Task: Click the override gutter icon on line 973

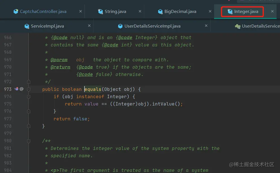Action: (16, 89)
